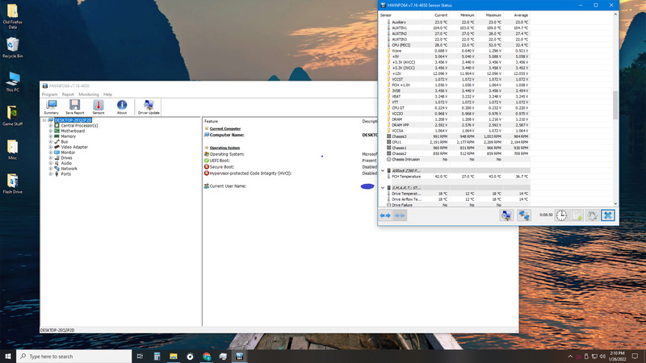Screen dimensions: 646x363
Task: Expand Central Processor(s) tree node
Action: tap(51, 126)
